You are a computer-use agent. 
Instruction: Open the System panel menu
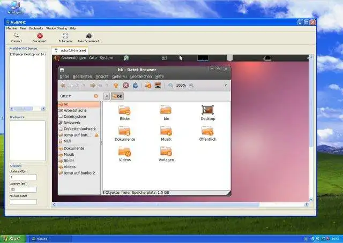(107, 58)
